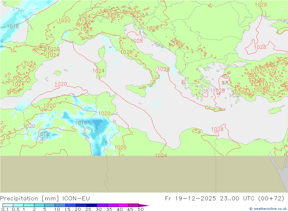The height and width of the screenshot is (211, 288).
Task: Pick the 10–15 mm legend color swatch
Action: click(x=60, y=205)
